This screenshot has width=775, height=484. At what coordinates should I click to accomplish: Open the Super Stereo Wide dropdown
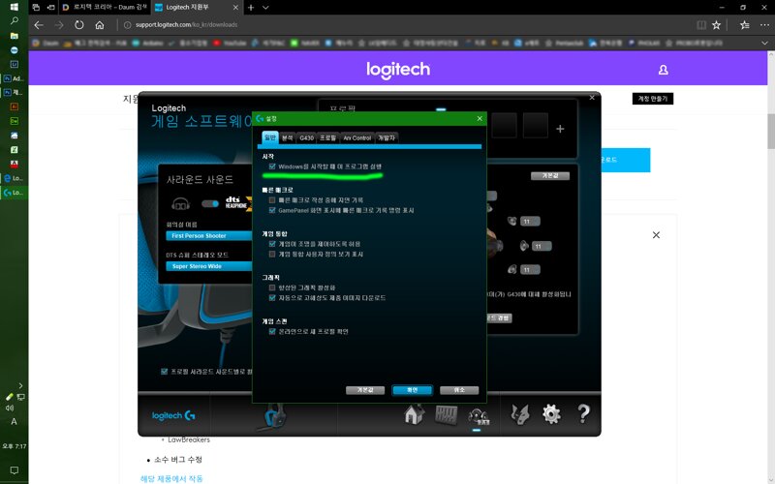(x=209, y=266)
